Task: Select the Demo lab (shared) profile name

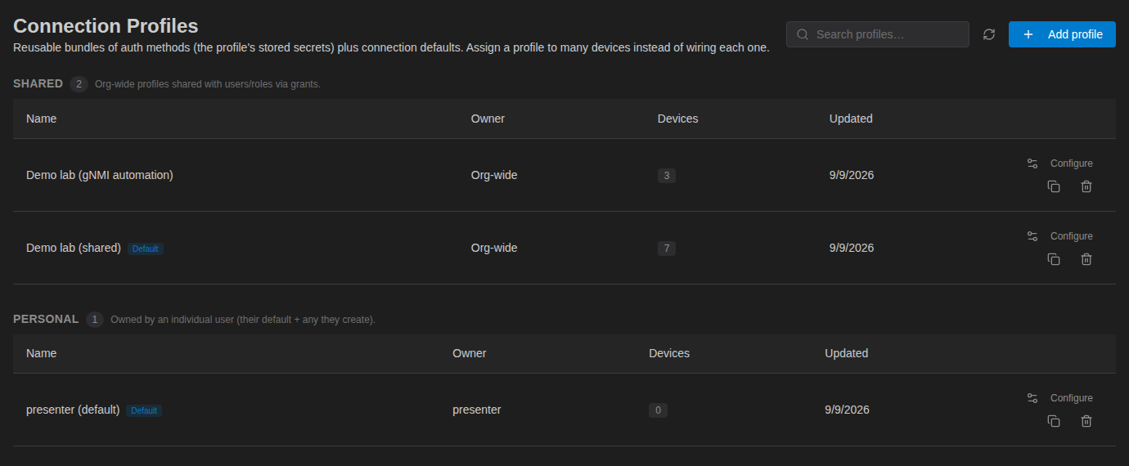Action: [x=74, y=248]
